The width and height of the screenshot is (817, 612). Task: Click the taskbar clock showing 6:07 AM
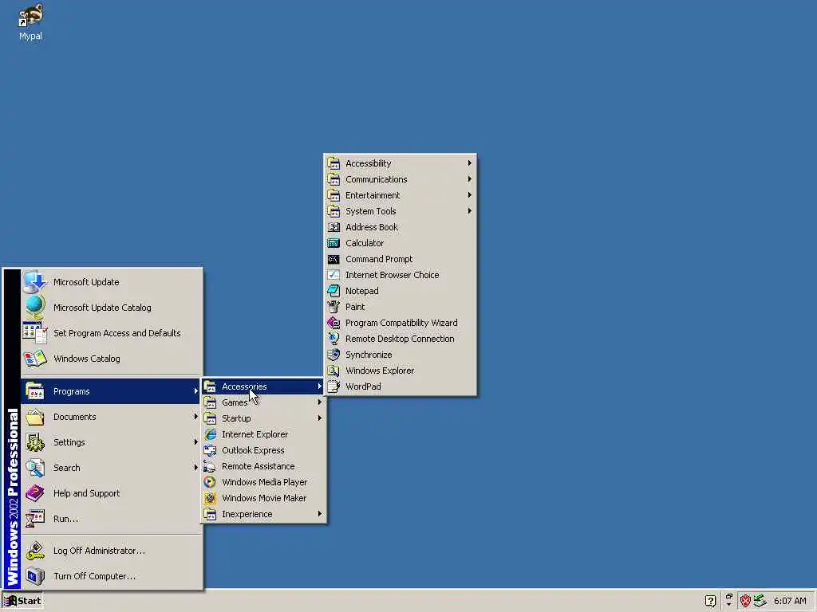click(x=790, y=601)
